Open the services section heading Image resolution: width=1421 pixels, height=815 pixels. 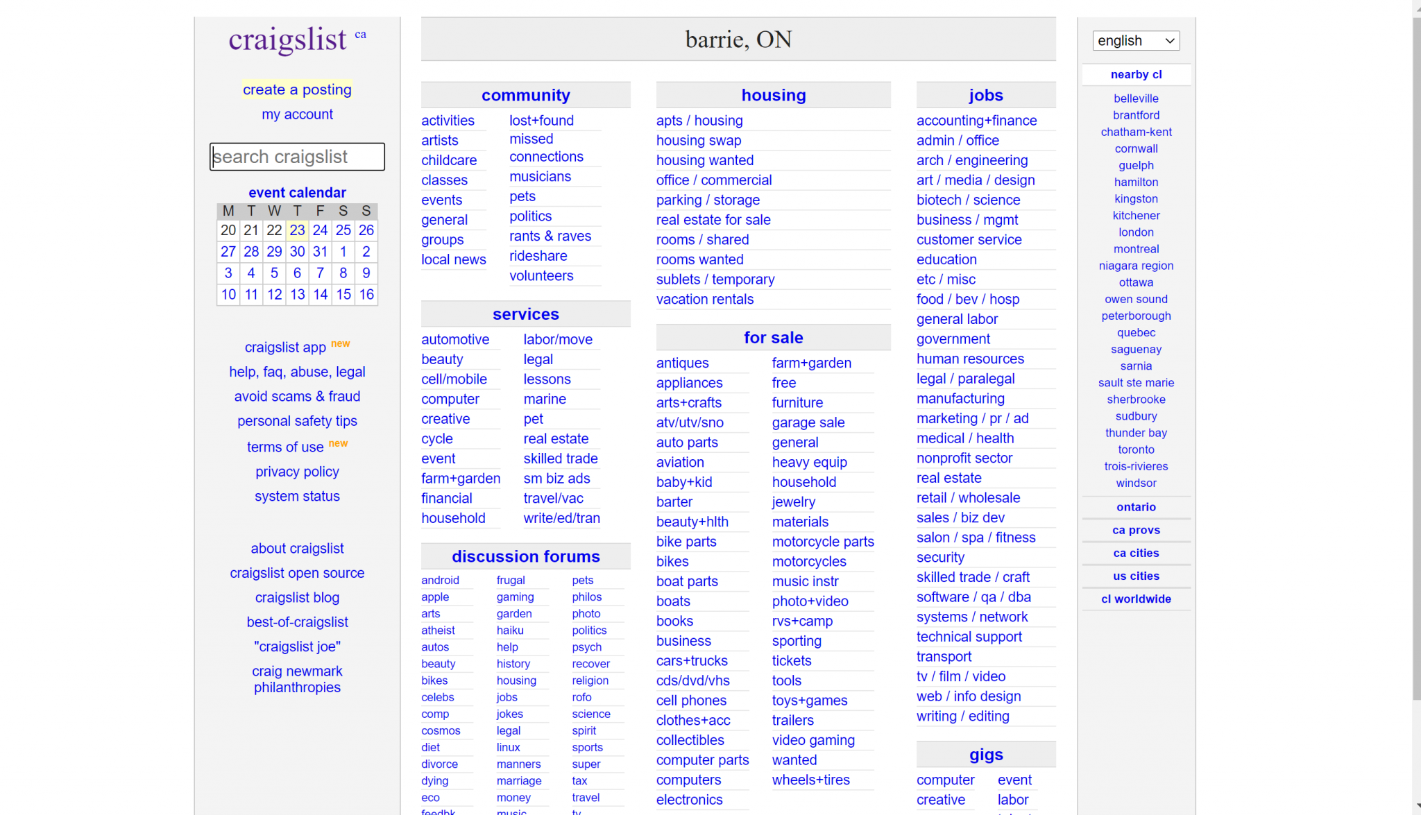(x=525, y=314)
